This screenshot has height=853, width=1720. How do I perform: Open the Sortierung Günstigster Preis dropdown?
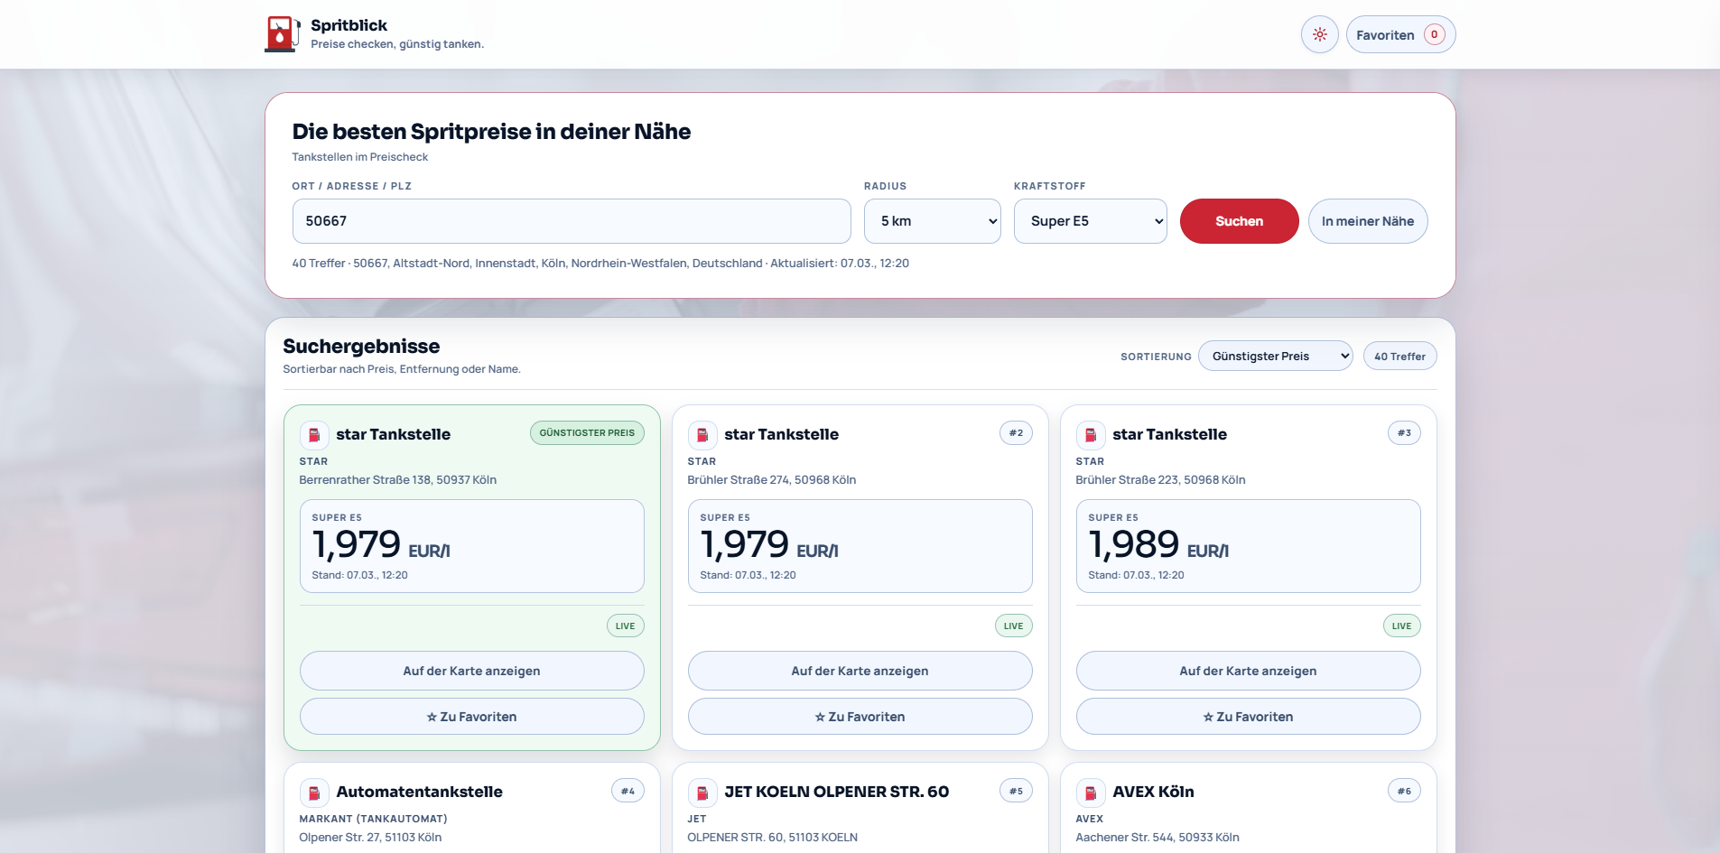click(1275, 357)
